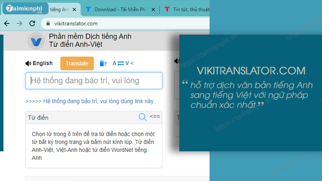Close the 'Download - Tải Miễn Phí' tab

(x=153, y=9)
